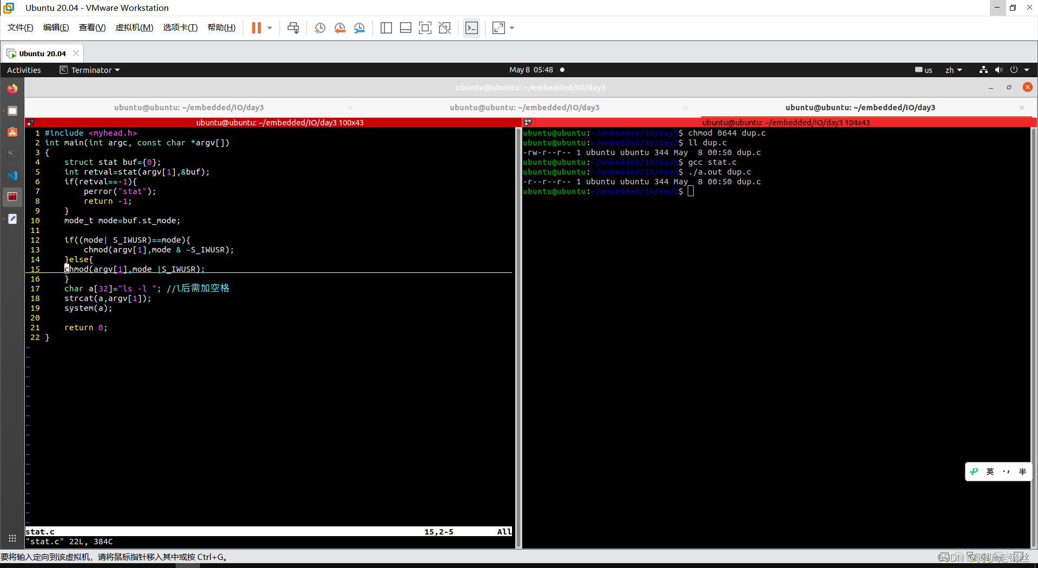Open the right terminal pane grouping menu
The image size is (1038, 568).
(528, 123)
